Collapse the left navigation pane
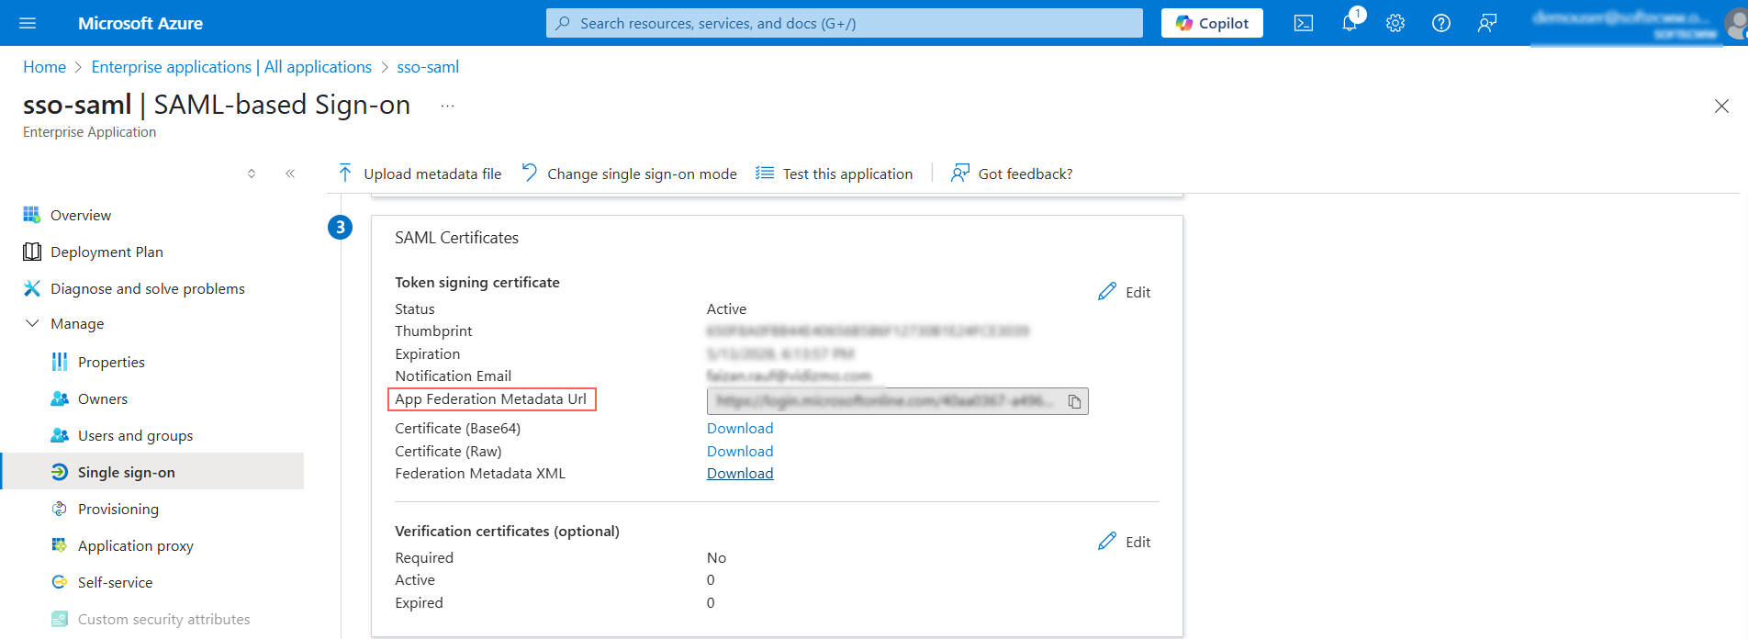 pos(290,174)
